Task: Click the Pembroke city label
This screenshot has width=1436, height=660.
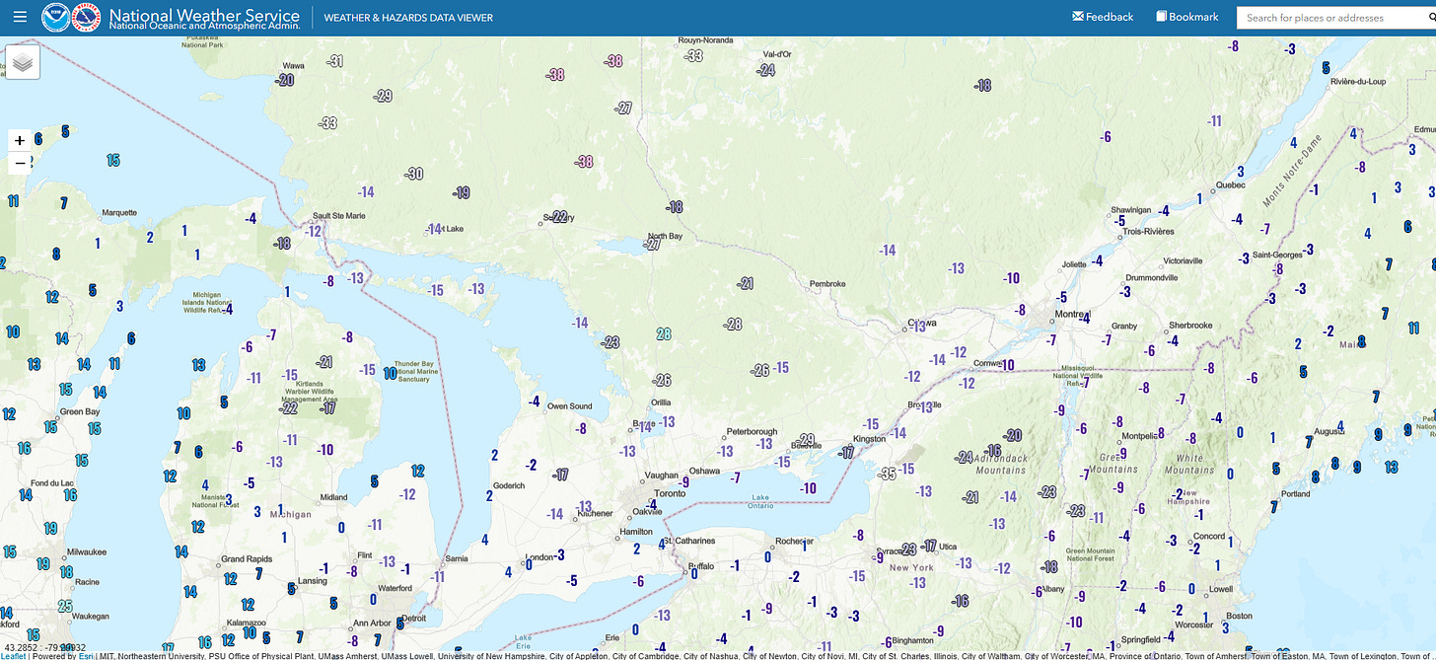Action: (x=827, y=284)
